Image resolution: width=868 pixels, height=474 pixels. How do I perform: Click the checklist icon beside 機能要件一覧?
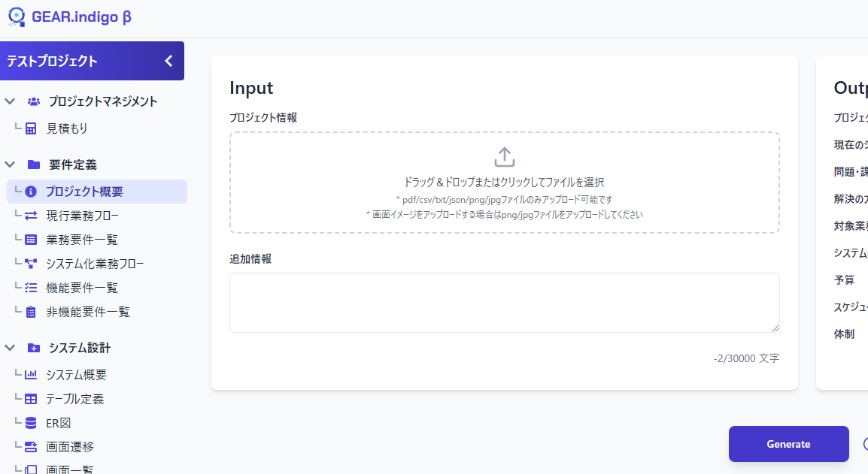tap(31, 288)
